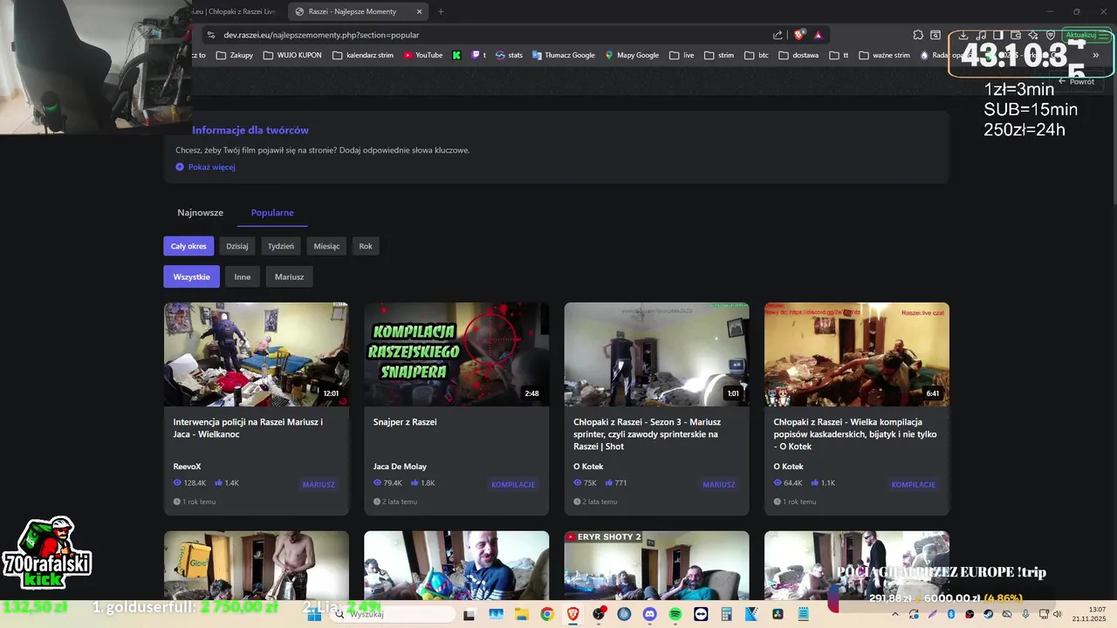The image size is (1117, 628).
Task: Filter videos by Dzisiaj
Action: [237, 246]
